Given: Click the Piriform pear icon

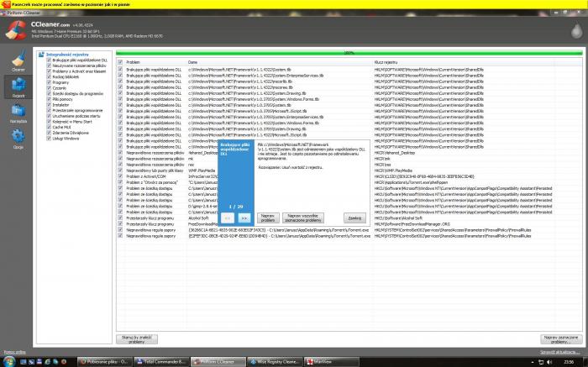Looking at the screenshot, I should tap(576, 31).
